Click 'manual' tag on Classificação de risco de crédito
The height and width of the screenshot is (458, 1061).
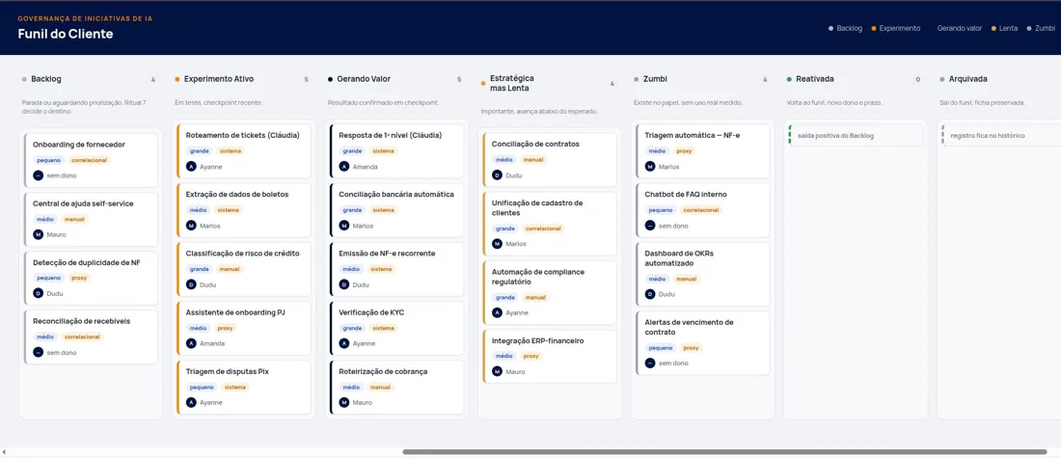[x=230, y=269]
